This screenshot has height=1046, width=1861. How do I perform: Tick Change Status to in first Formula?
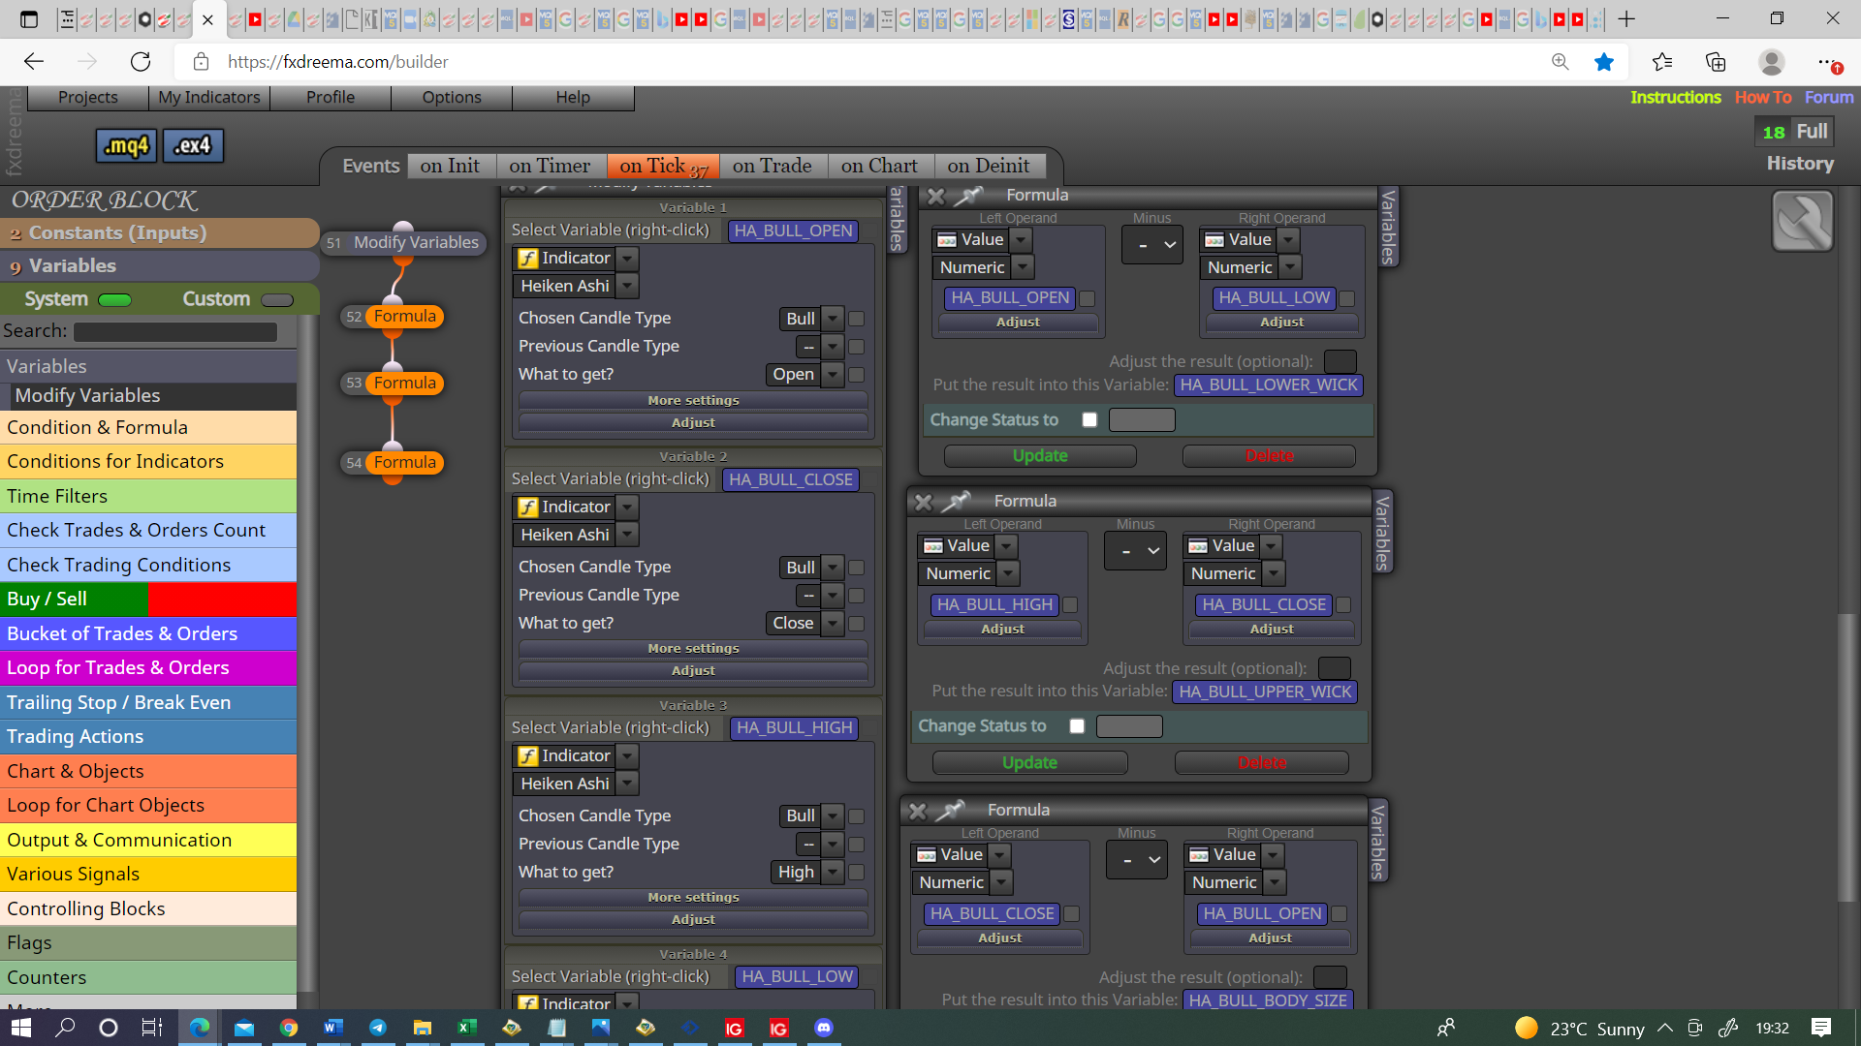point(1089,420)
